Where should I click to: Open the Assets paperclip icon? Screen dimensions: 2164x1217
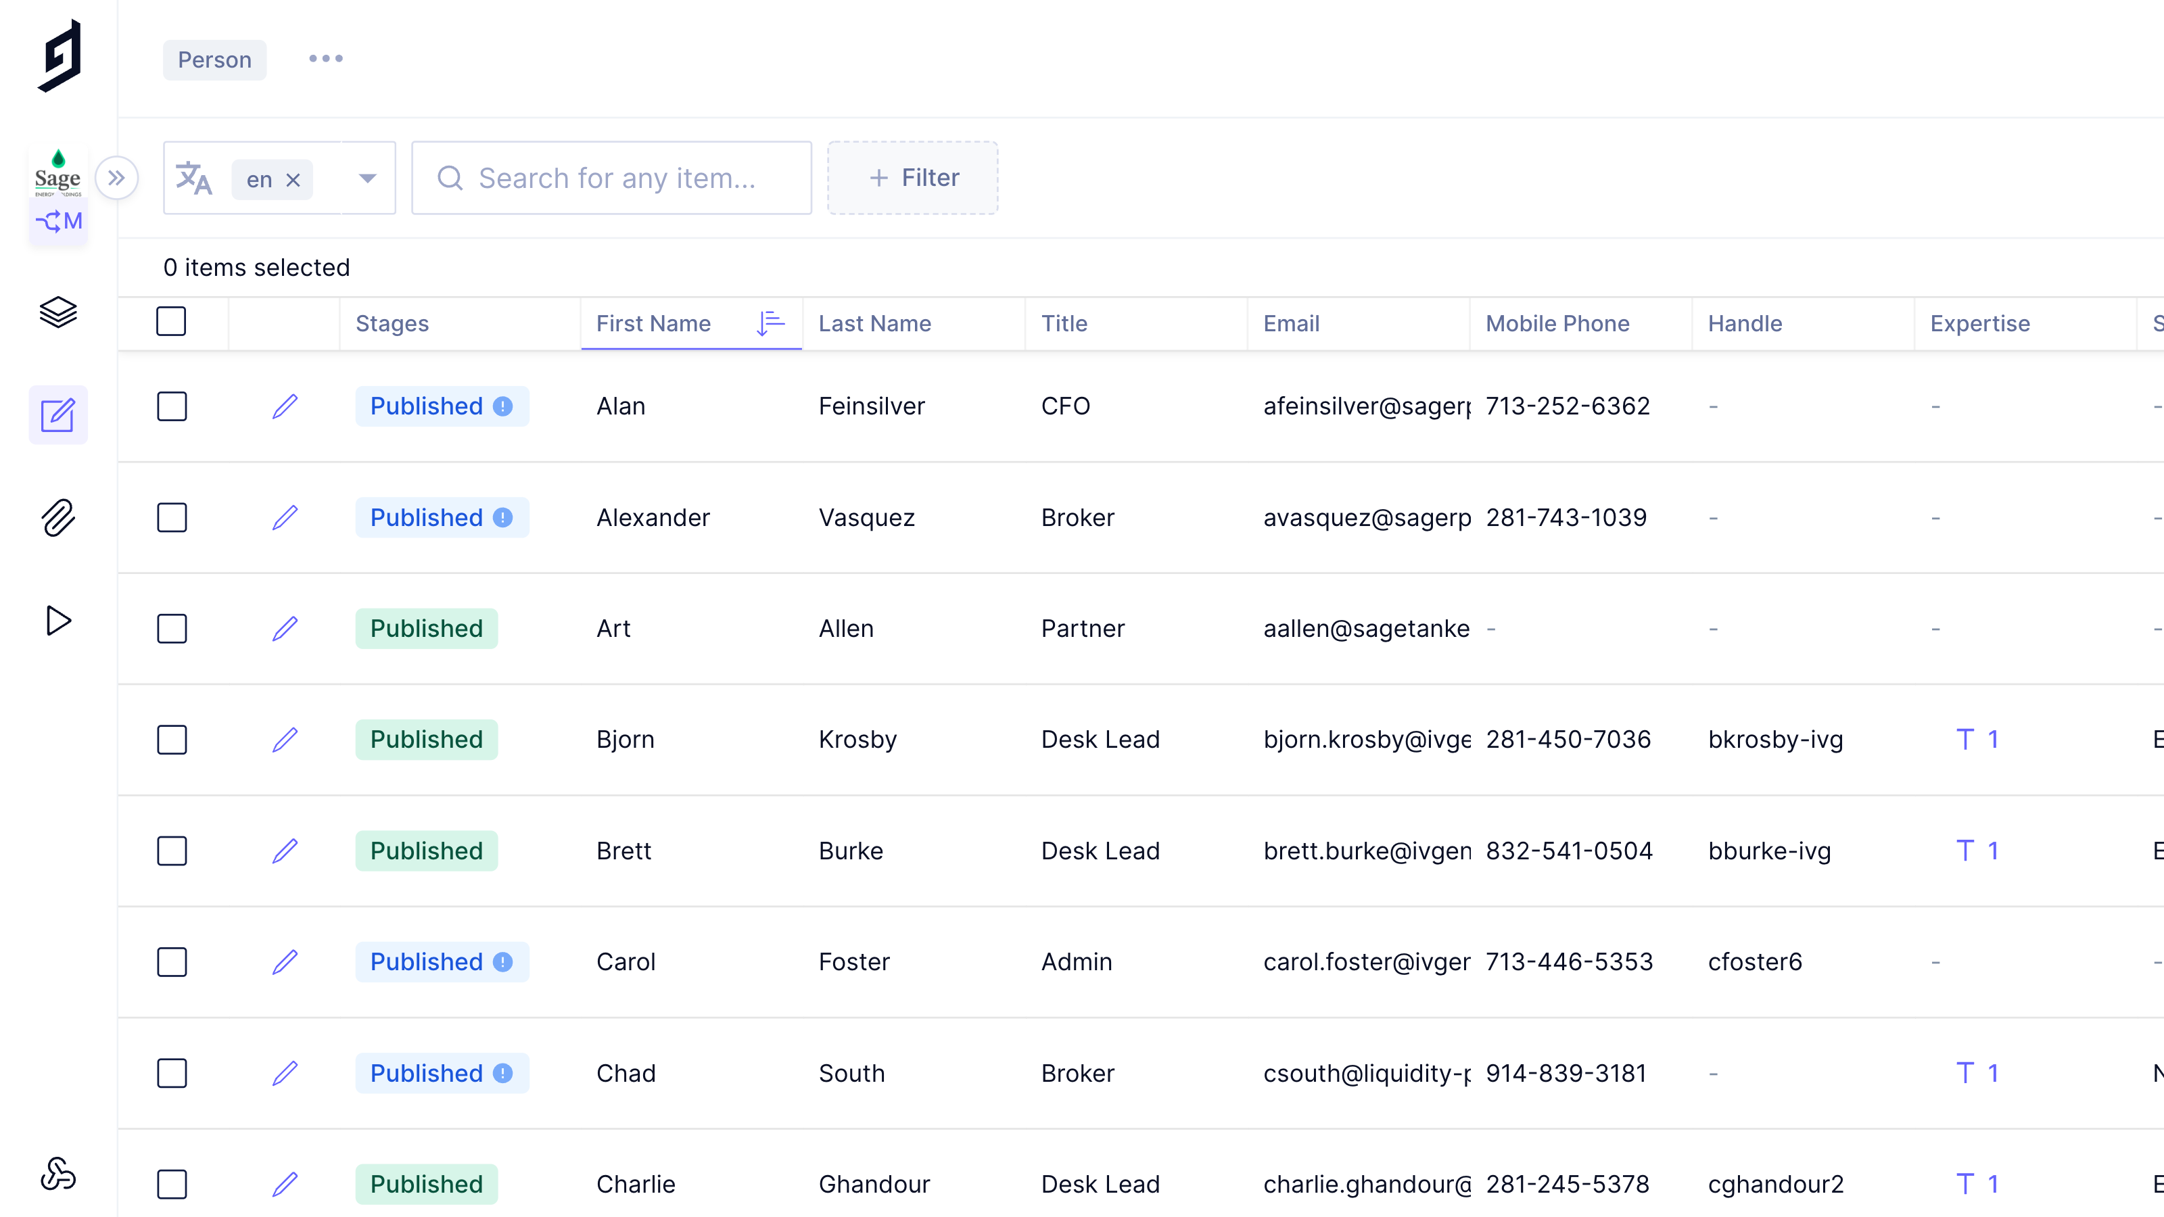58,517
